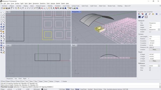The image size is (161, 90).
Task: Click the Millimeters units status bar entry
Action: pos(37,89)
